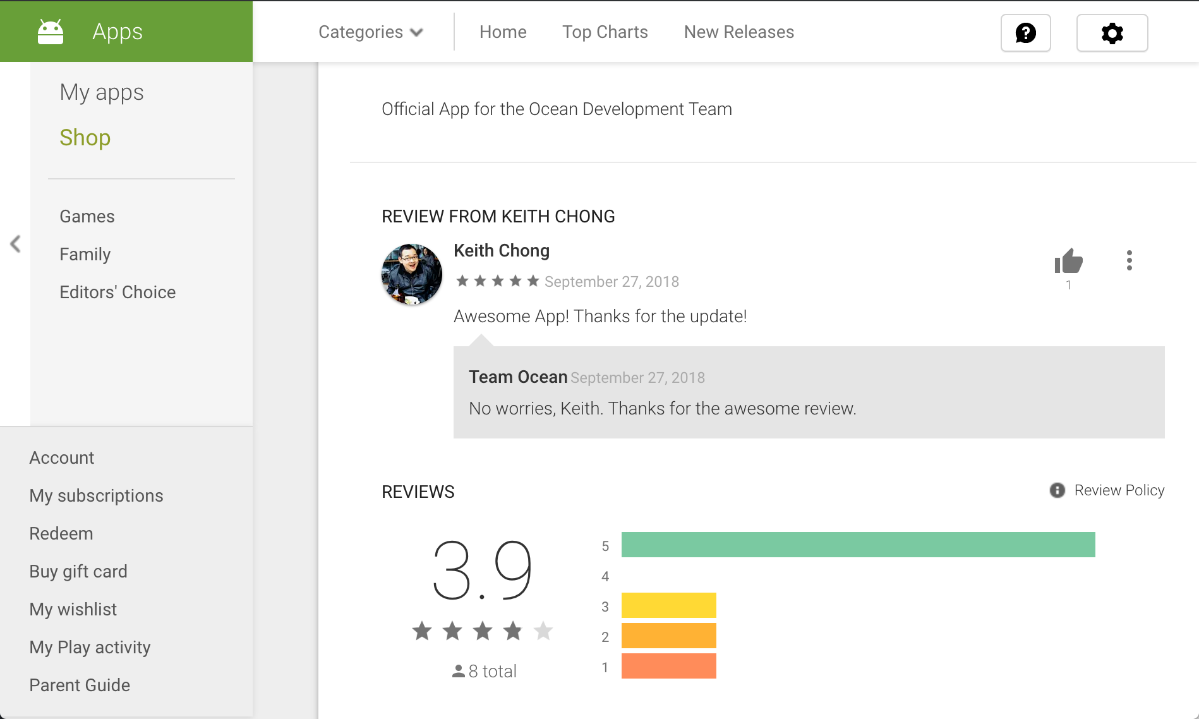Click the Buy gift card link
The height and width of the screenshot is (719, 1199).
tap(78, 572)
